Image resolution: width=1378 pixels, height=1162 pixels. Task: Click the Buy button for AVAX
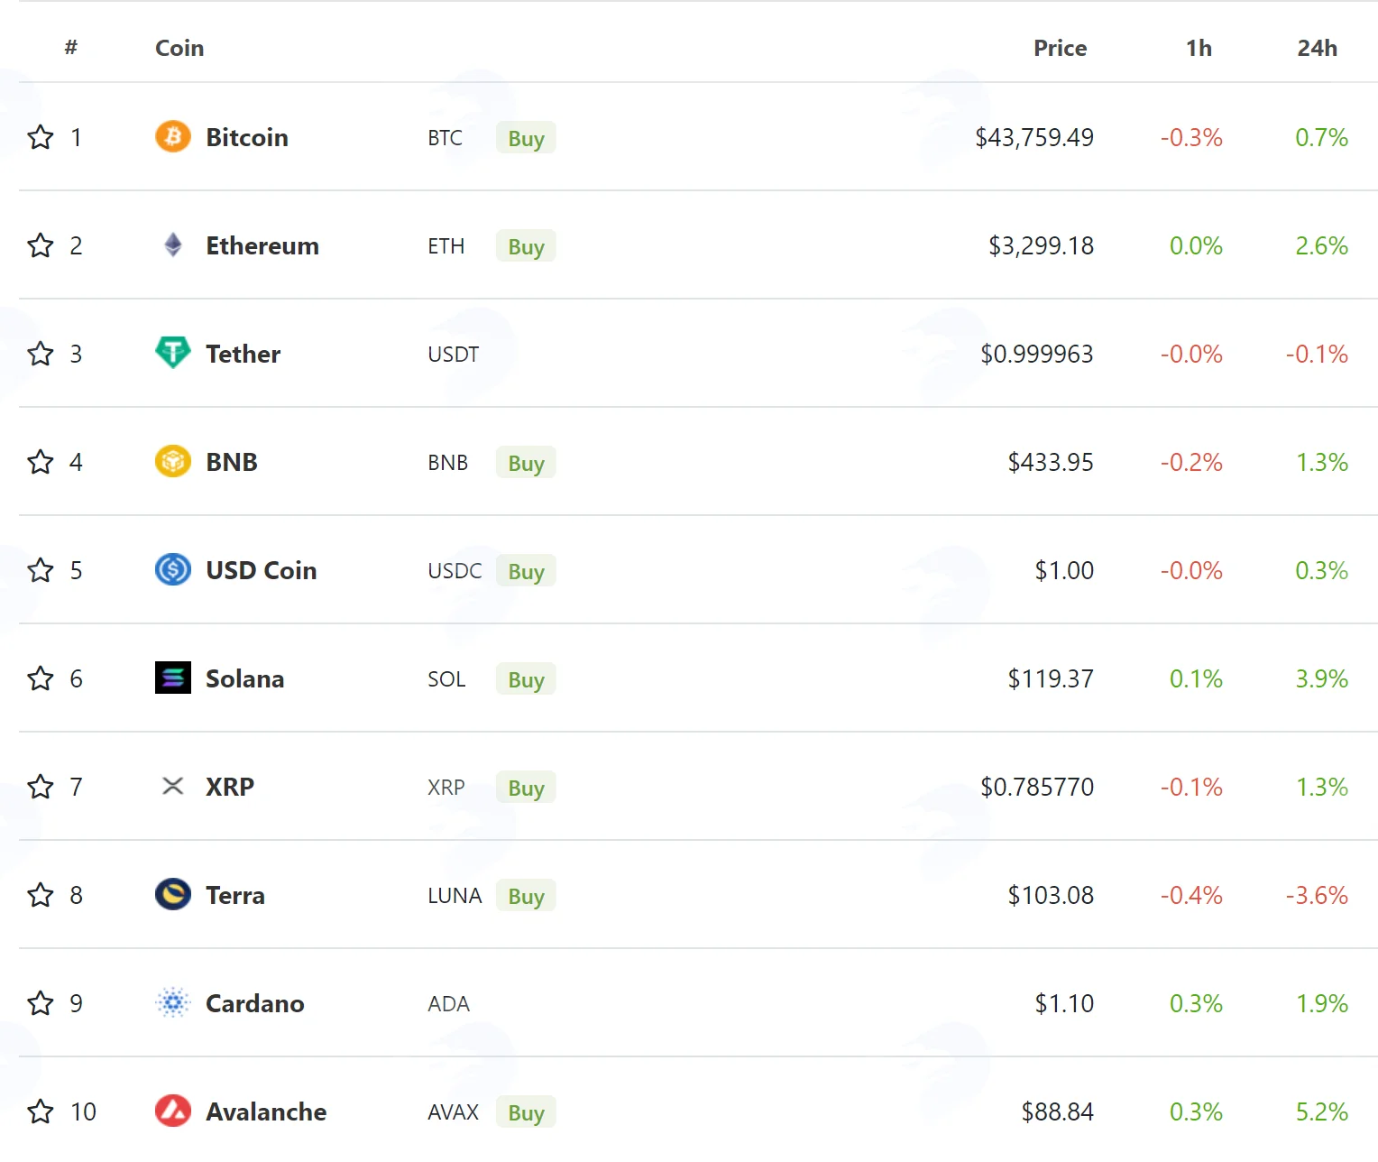coord(526,1112)
